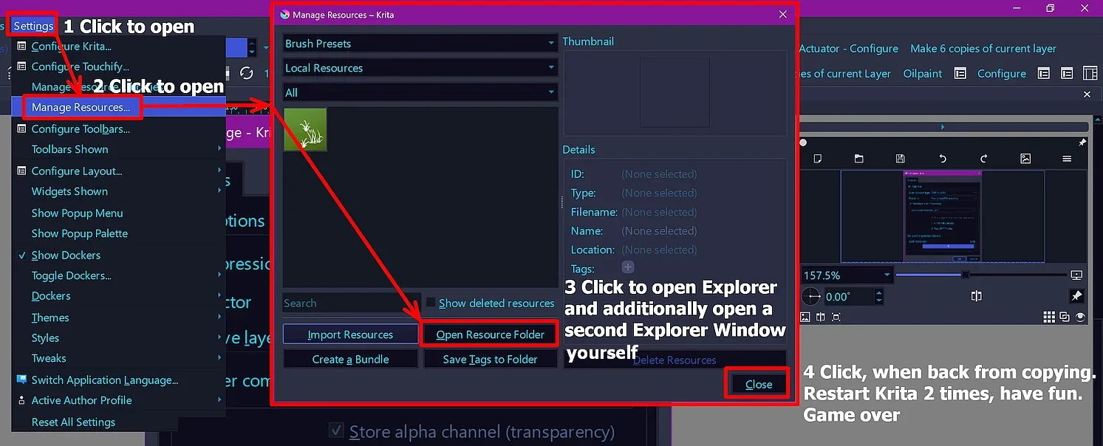Open the Brush Presets resource type dropdown
This screenshot has height=446, width=1103.
point(420,44)
